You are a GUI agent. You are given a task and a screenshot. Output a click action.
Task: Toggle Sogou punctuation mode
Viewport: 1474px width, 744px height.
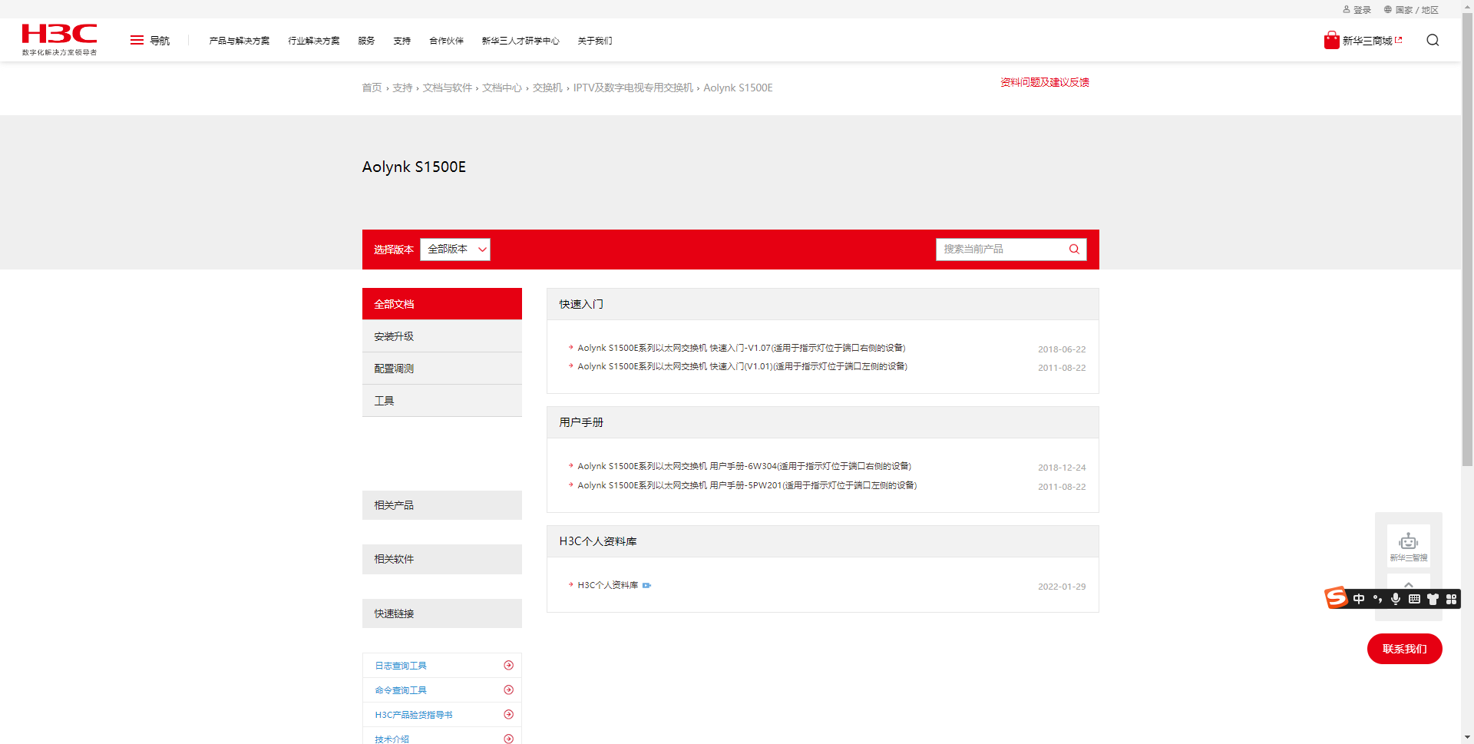1377,599
